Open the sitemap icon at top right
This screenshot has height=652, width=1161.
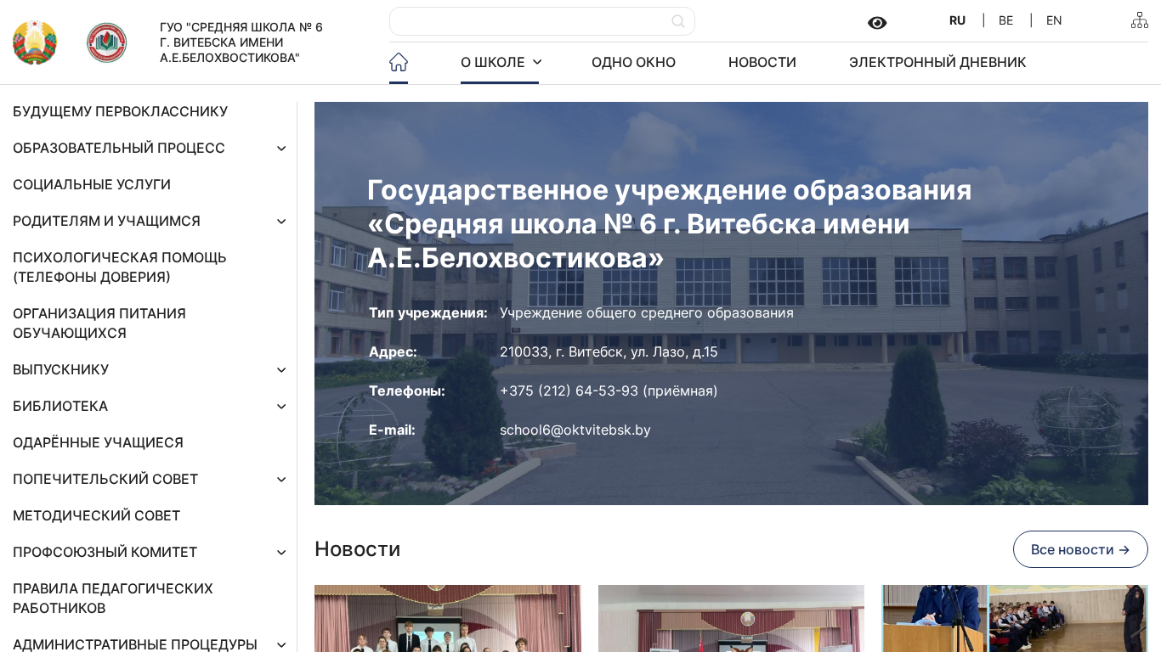point(1139,20)
